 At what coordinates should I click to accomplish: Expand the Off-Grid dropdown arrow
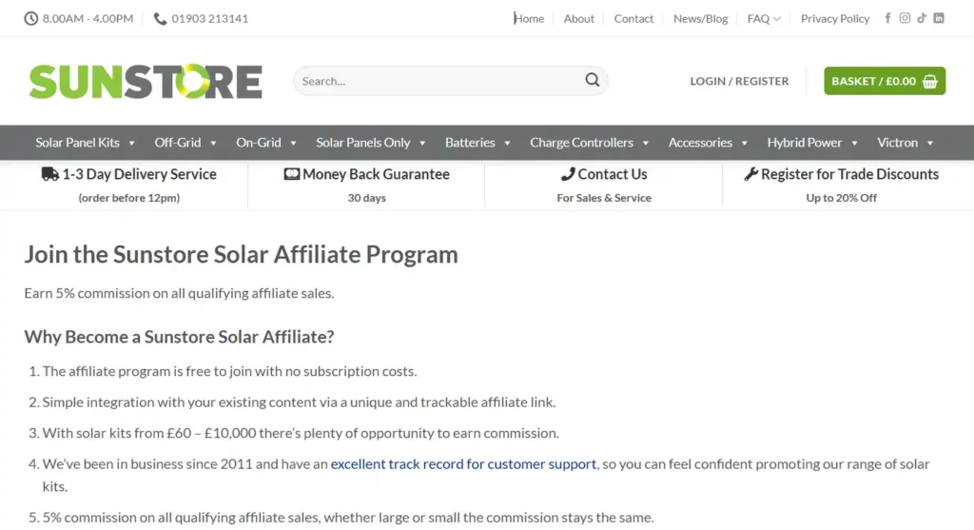pos(213,143)
